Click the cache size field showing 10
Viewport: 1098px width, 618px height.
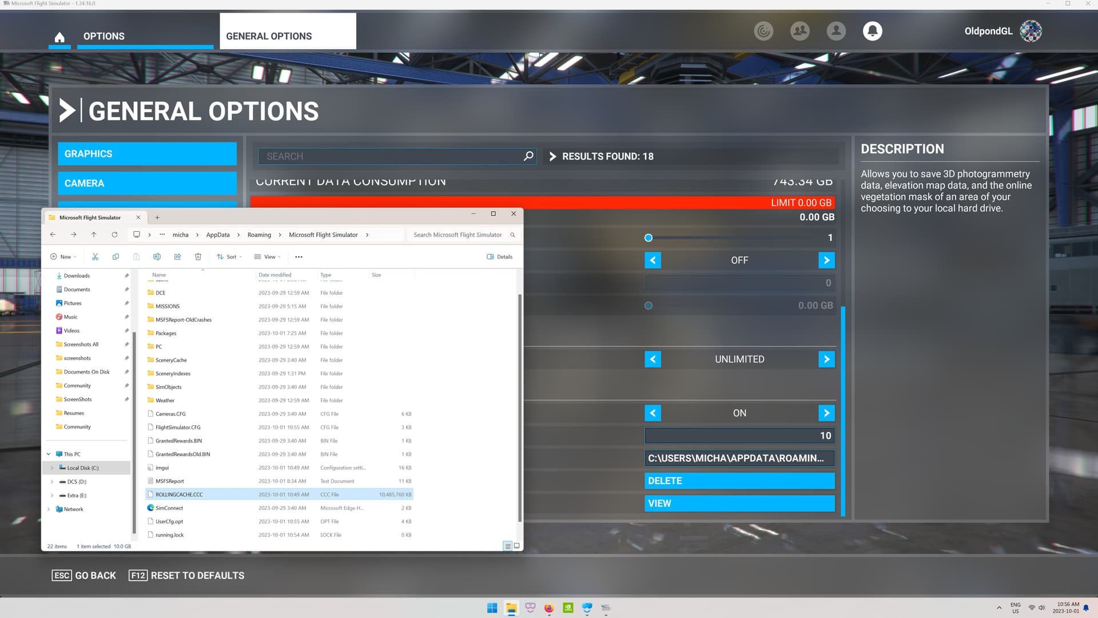(739, 435)
